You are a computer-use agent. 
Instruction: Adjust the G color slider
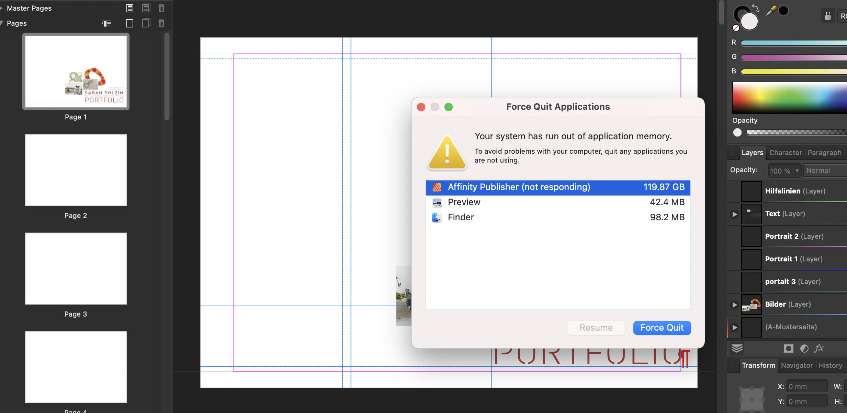pyautogui.click(x=794, y=57)
